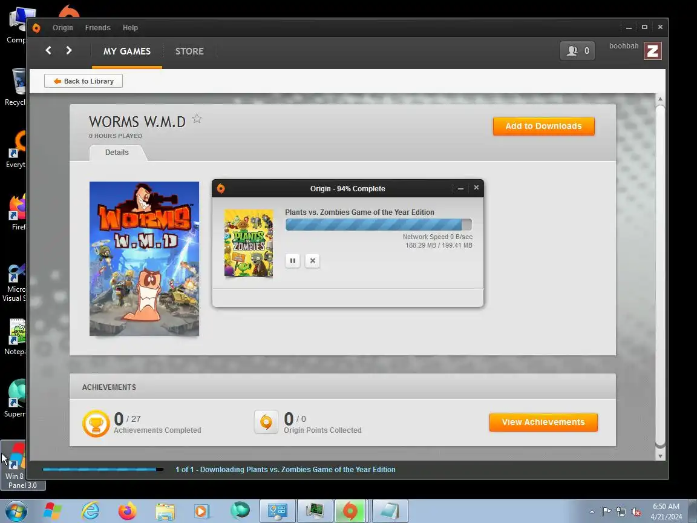Click the Origin Points coin icon
Image resolution: width=697 pixels, height=523 pixels.
point(266,421)
